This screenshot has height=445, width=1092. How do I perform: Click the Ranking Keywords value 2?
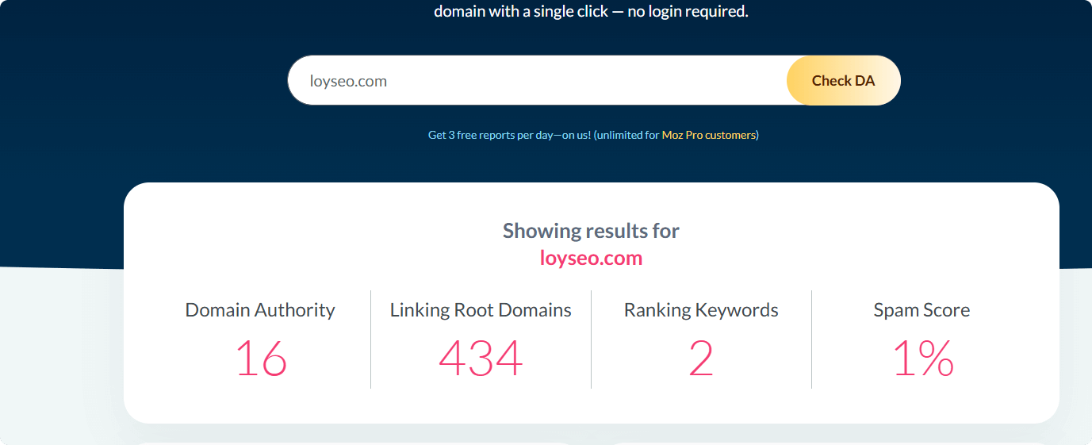click(x=701, y=359)
